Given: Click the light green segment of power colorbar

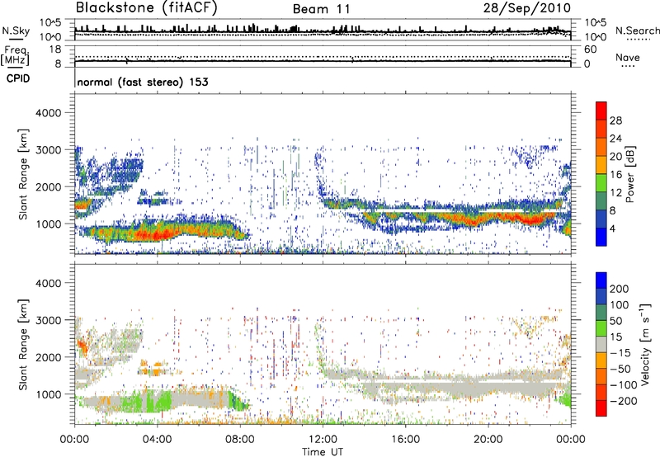Looking at the screenshot, I should (x=601, y=183).
